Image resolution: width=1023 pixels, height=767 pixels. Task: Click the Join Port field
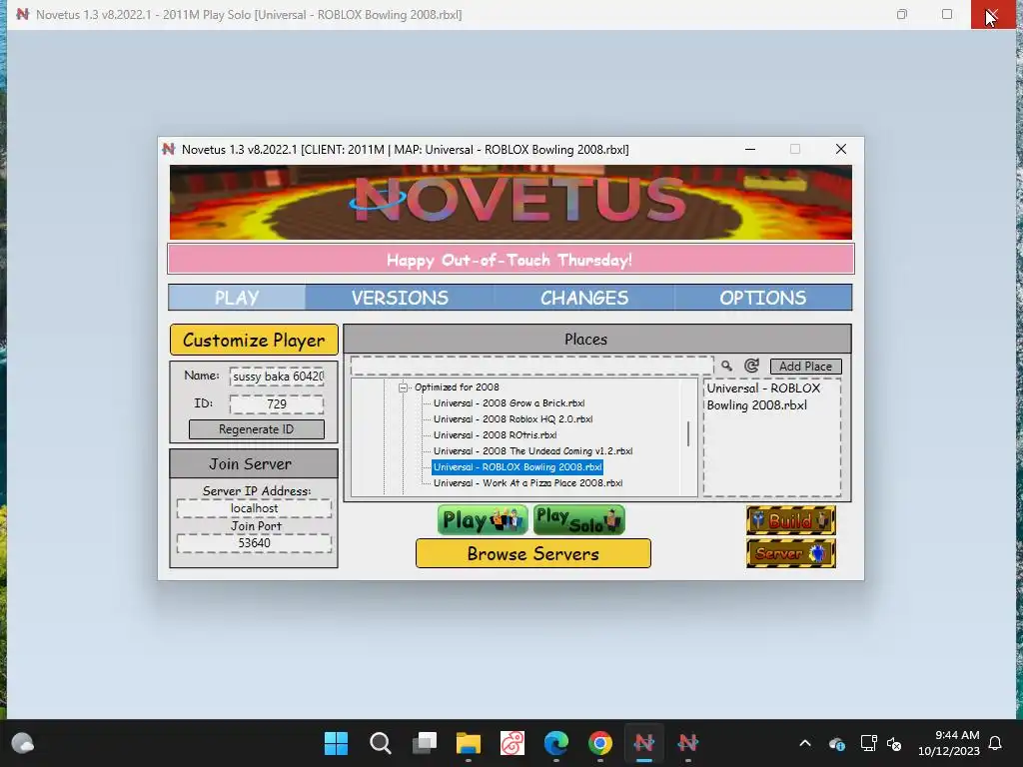click(x=254, y=543)
